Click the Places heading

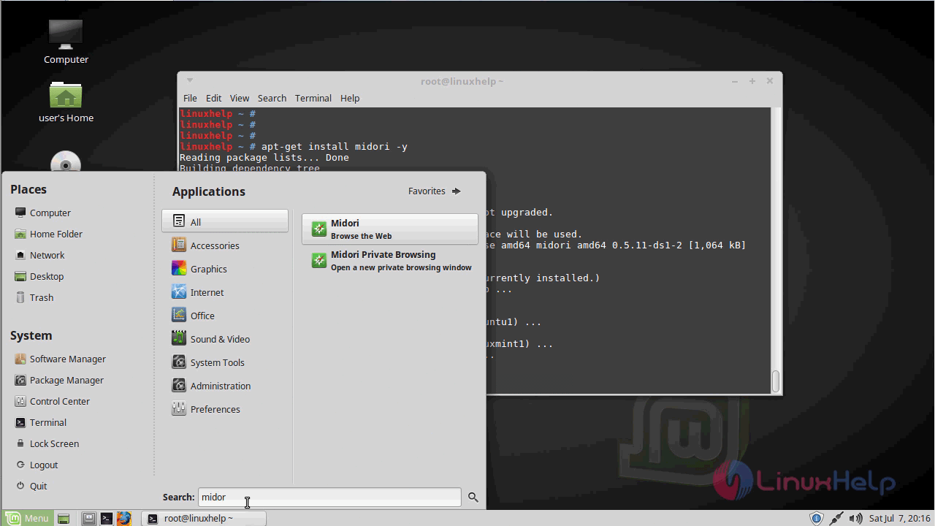pos(28,189)
